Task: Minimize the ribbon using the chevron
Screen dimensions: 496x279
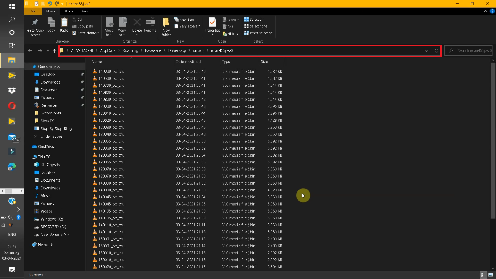Action: click(485, 11)
